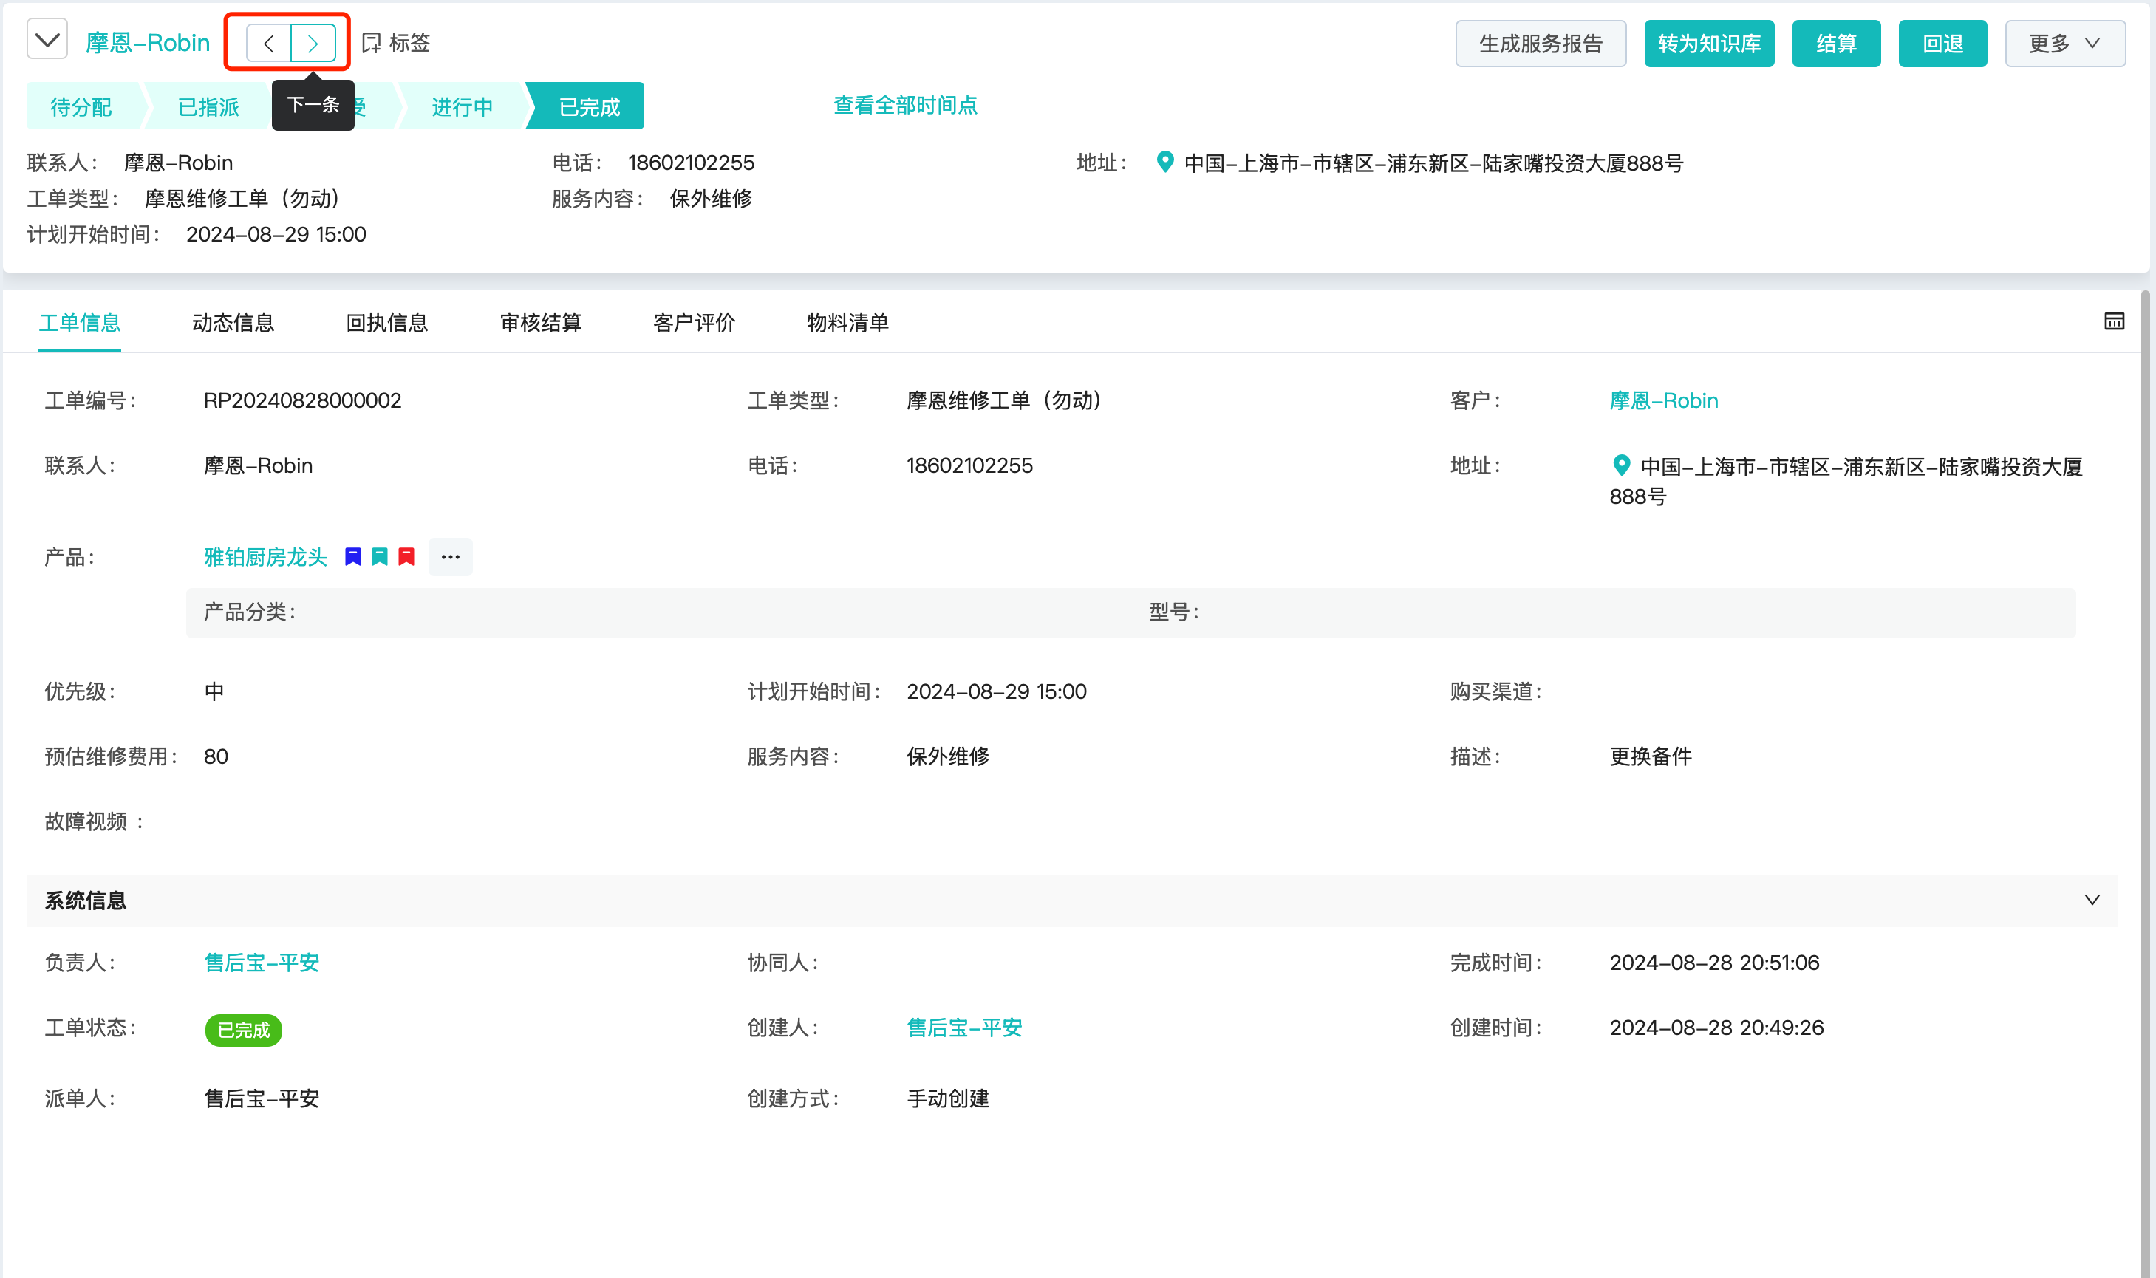Open 创建人 售后宝-平安 link
2156x1278 pixels.
[965, 1028]
